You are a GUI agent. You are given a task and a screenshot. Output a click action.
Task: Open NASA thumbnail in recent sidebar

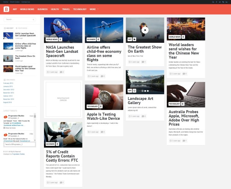(8, 36)
